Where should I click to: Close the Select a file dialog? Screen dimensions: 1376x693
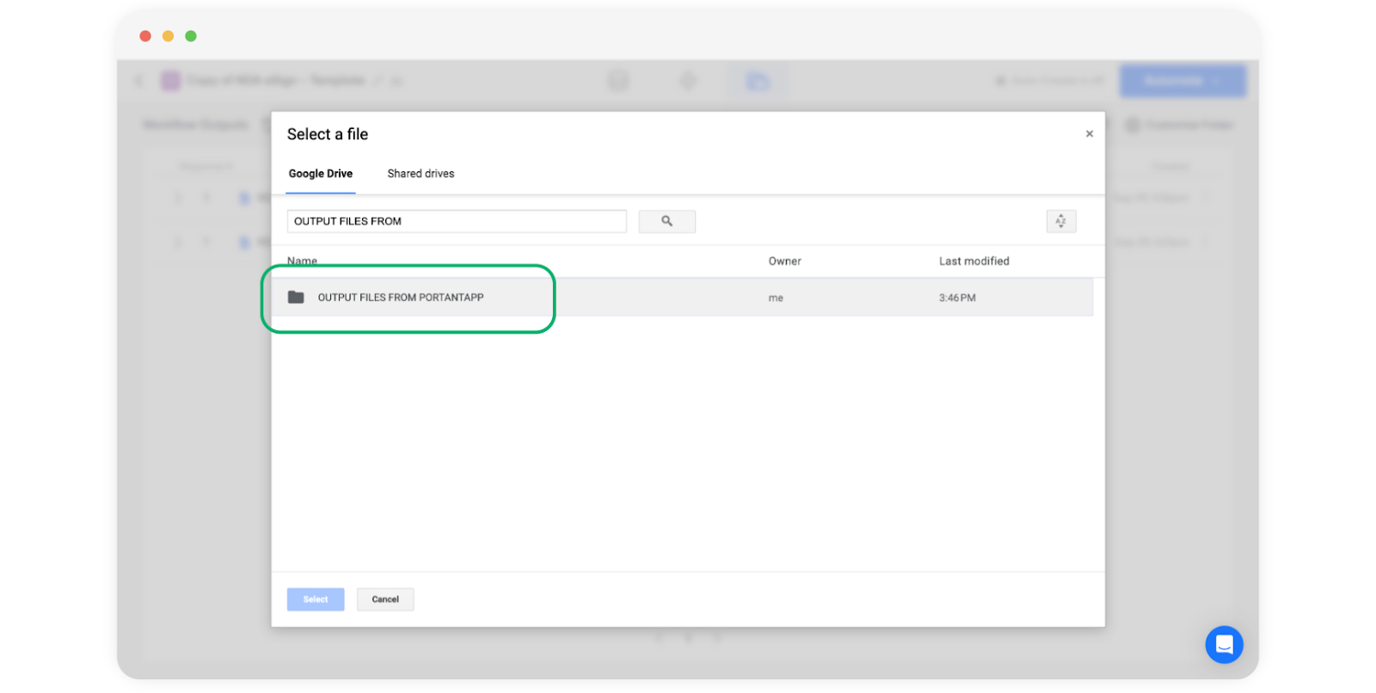pos(1089,134)
